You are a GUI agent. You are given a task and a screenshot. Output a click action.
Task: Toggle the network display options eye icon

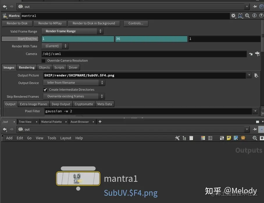[x=262, y=138]
